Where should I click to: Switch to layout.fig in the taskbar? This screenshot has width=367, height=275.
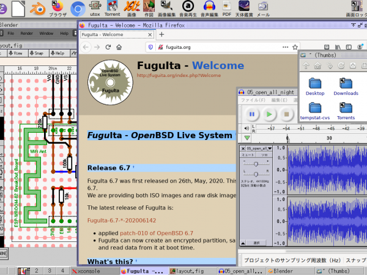click(x=192, y=271)
